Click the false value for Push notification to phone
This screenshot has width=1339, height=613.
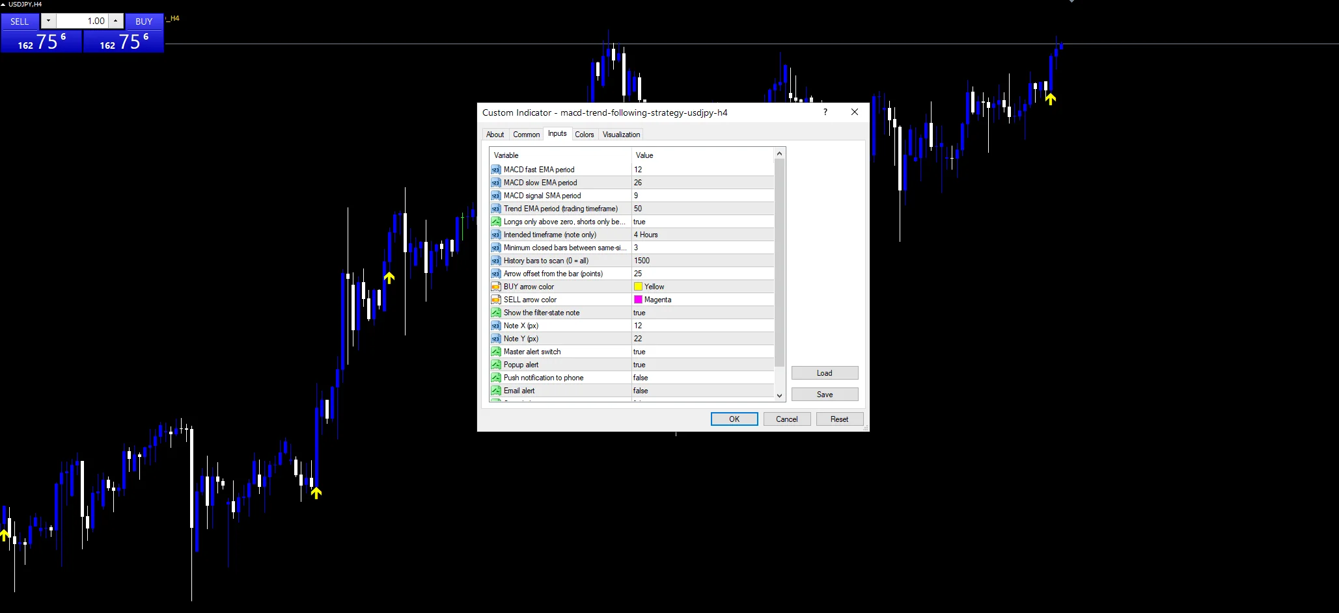(x=641, y=378)
